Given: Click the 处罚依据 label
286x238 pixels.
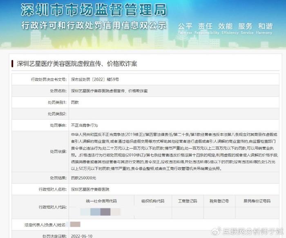Looking at the screenshot, I should pos(58,151).
